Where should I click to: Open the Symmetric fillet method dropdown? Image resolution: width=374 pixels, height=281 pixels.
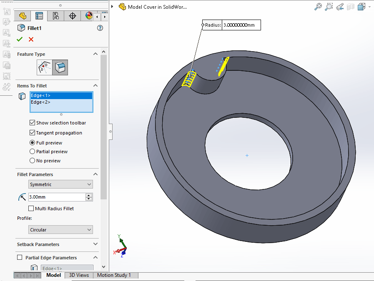coord(61,184)
